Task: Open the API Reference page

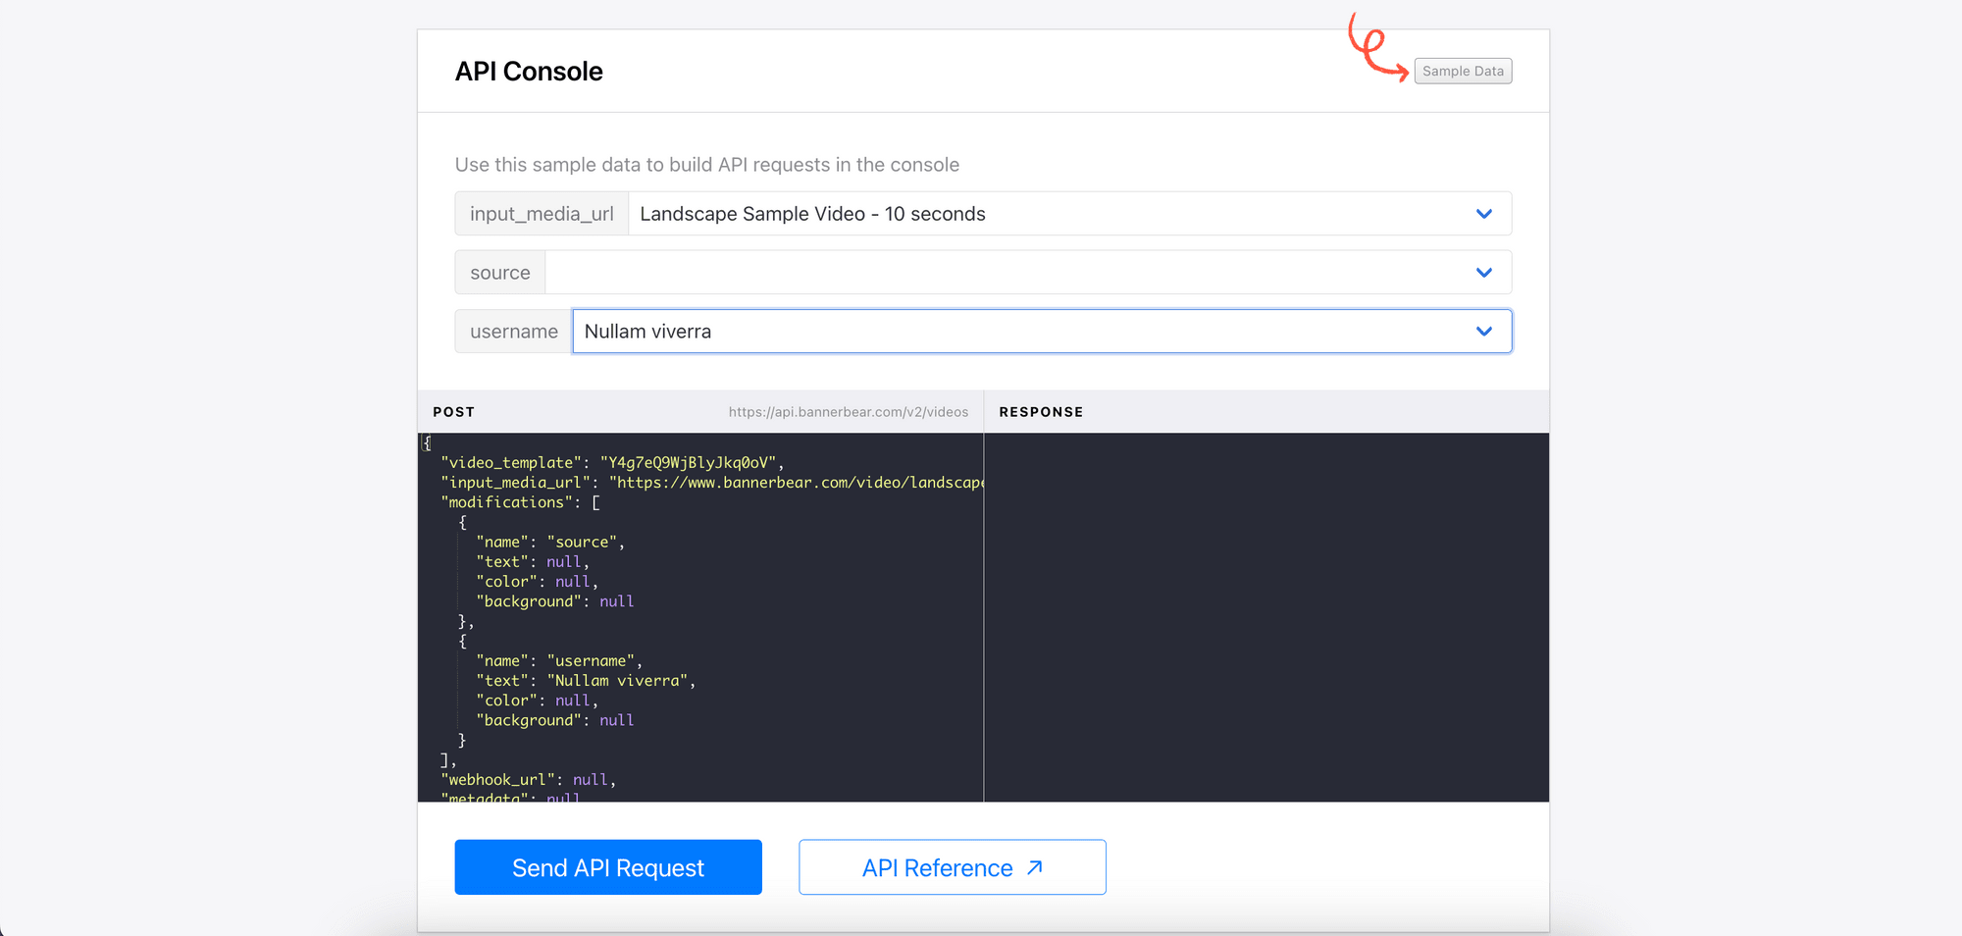Action: point(952,866)
